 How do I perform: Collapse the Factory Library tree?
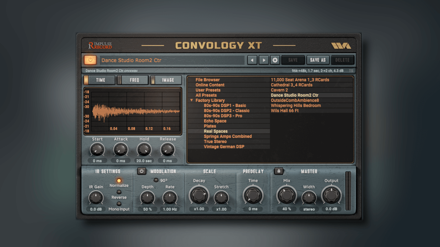pos(191,101)
